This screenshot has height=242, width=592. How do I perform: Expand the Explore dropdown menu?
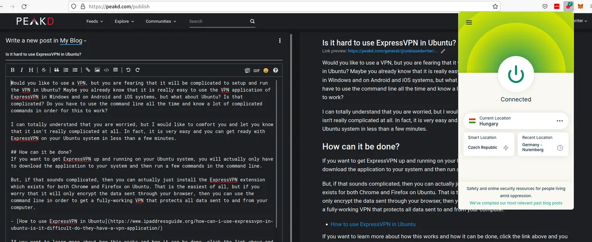(x=124, y=21)
